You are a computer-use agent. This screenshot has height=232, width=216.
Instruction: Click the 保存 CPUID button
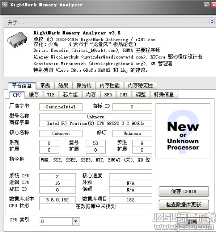point(184,192)
